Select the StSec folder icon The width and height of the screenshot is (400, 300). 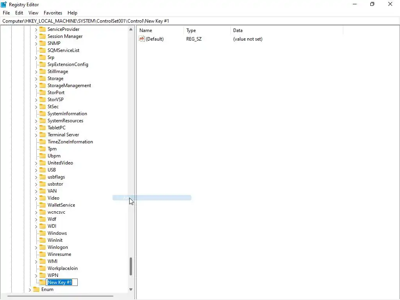tap(42, 106)
